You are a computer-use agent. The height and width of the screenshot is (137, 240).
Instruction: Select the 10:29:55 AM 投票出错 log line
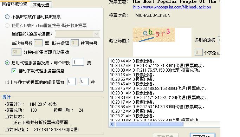pyautogui.click(x=132, y=79)
